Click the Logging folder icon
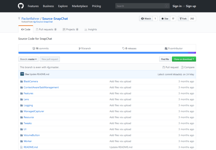The height and width of the screenshot is (150, 216). (22, 105)
